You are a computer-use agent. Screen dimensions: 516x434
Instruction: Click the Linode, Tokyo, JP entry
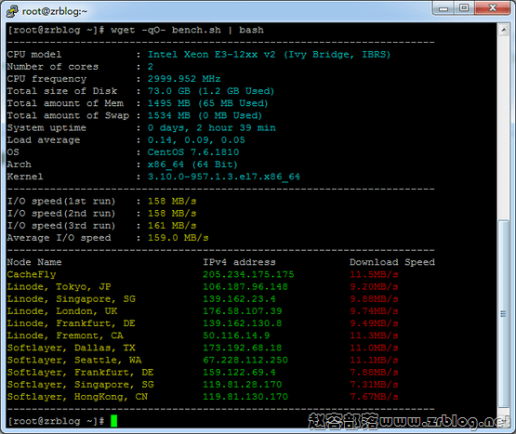[59, 287]
